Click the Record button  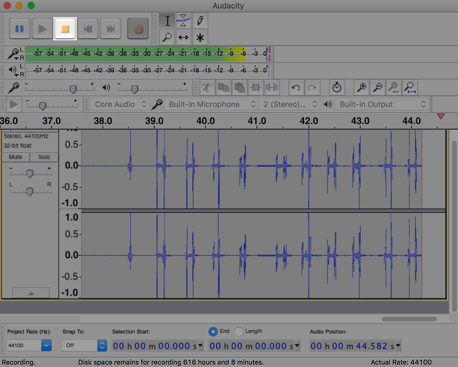[138, 29]
